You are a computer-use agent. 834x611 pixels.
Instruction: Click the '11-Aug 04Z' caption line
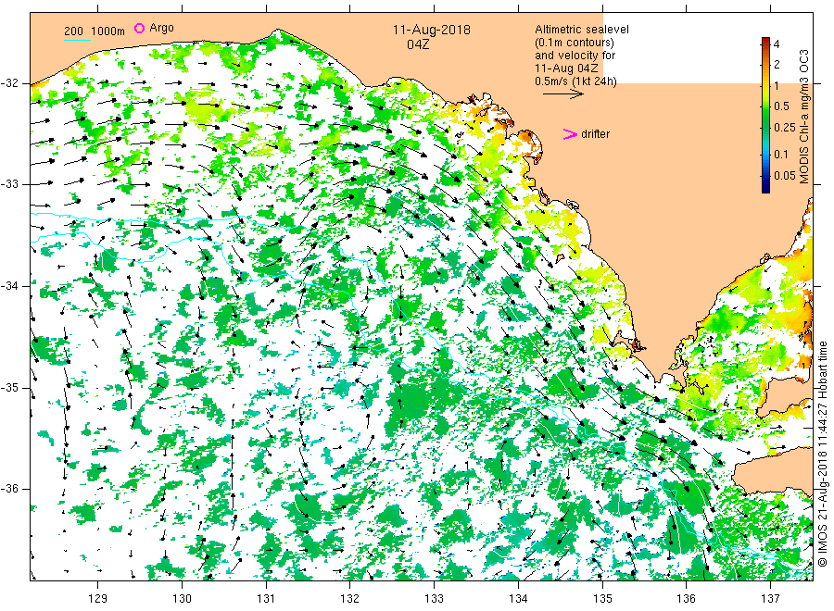(566, 69)
